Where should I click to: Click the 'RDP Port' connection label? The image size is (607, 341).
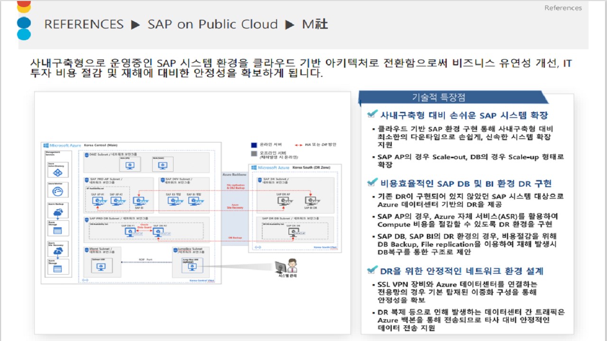(x=146, y=260)
